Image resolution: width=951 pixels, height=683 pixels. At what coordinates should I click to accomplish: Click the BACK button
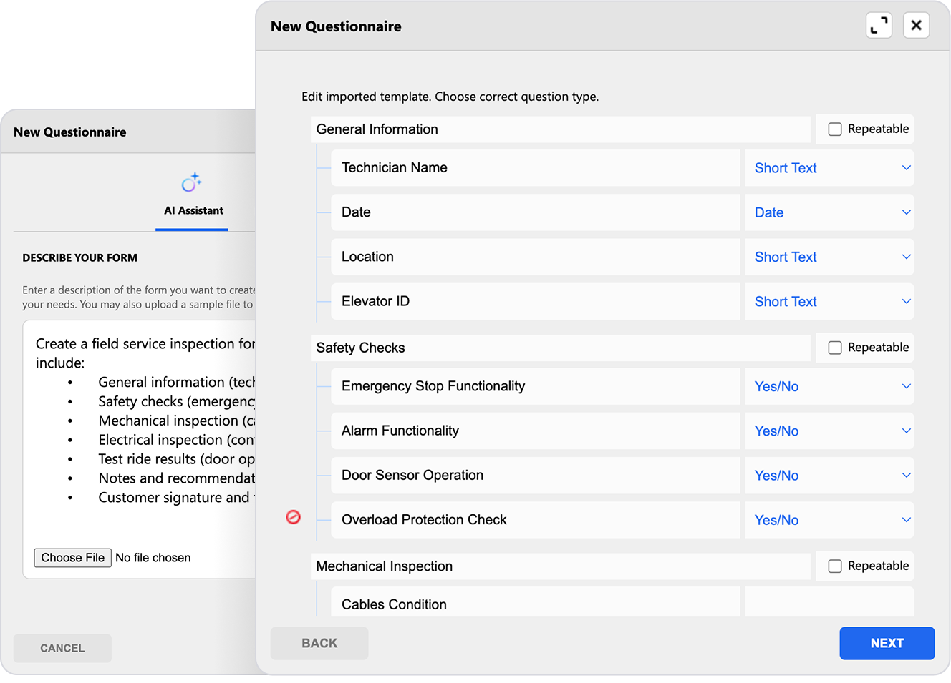click(x=319, y=643)
